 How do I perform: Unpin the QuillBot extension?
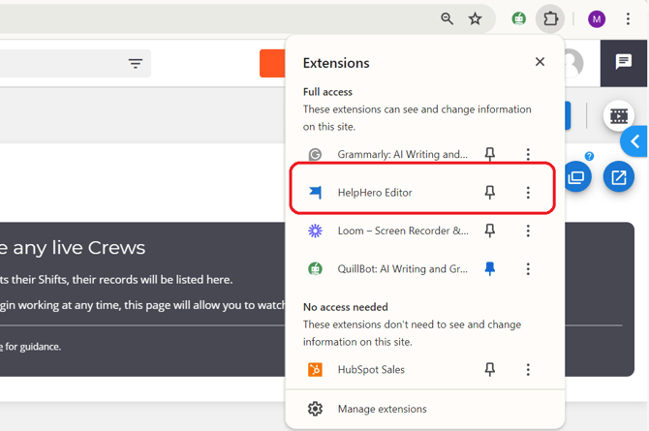(490, 269)
